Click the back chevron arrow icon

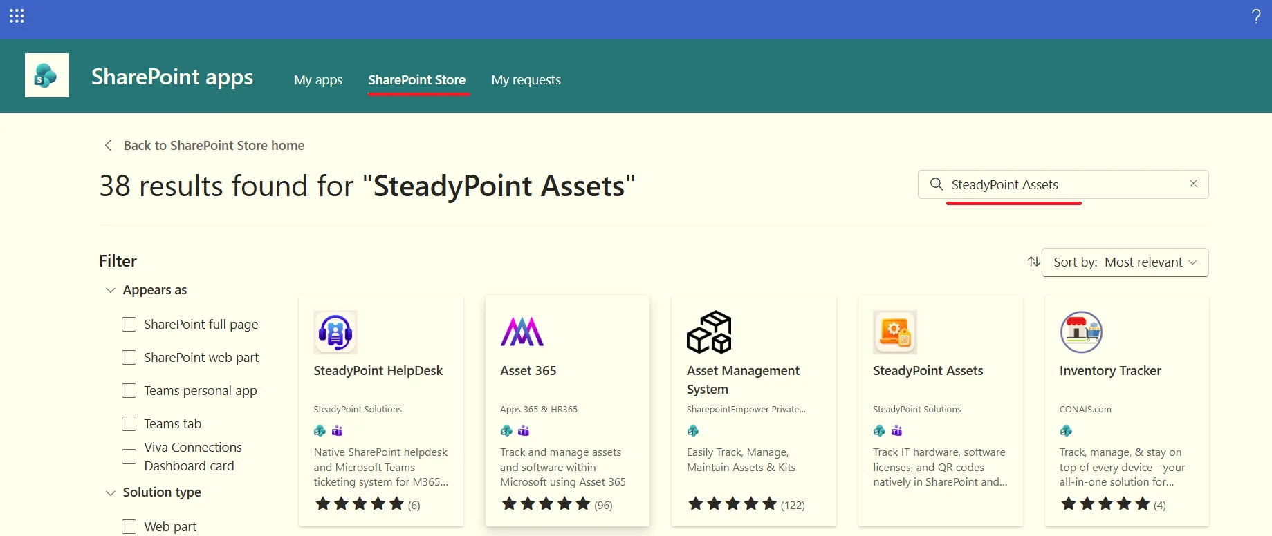pos(108,145)
